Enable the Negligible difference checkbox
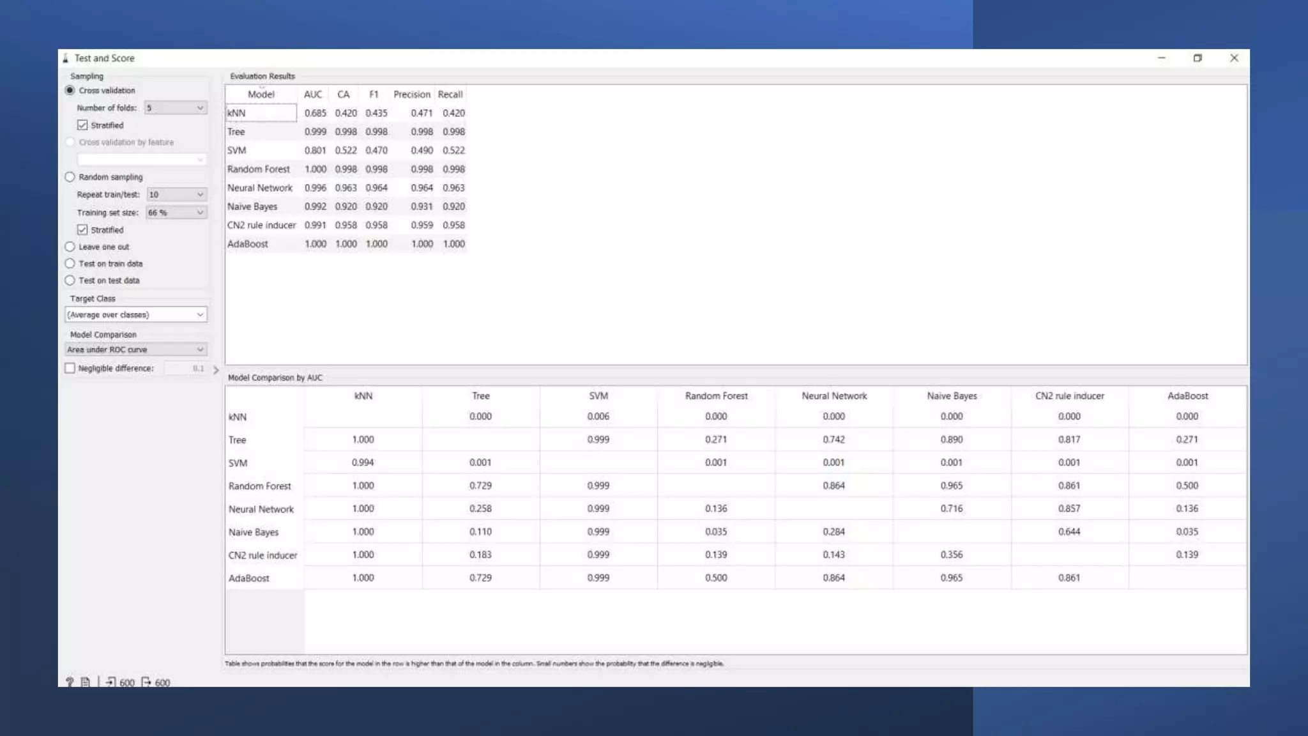The height and width of the screenshot is (736, 1308). pos(70,368)
